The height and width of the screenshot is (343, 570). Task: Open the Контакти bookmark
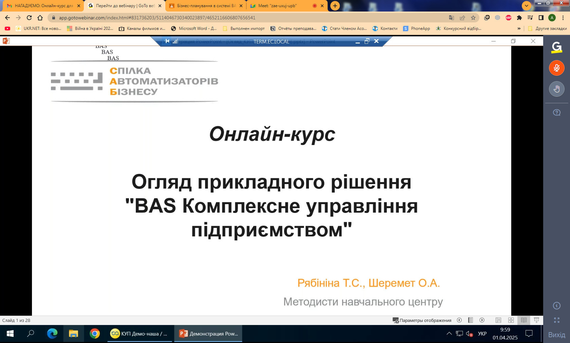[x=385, y=29]
